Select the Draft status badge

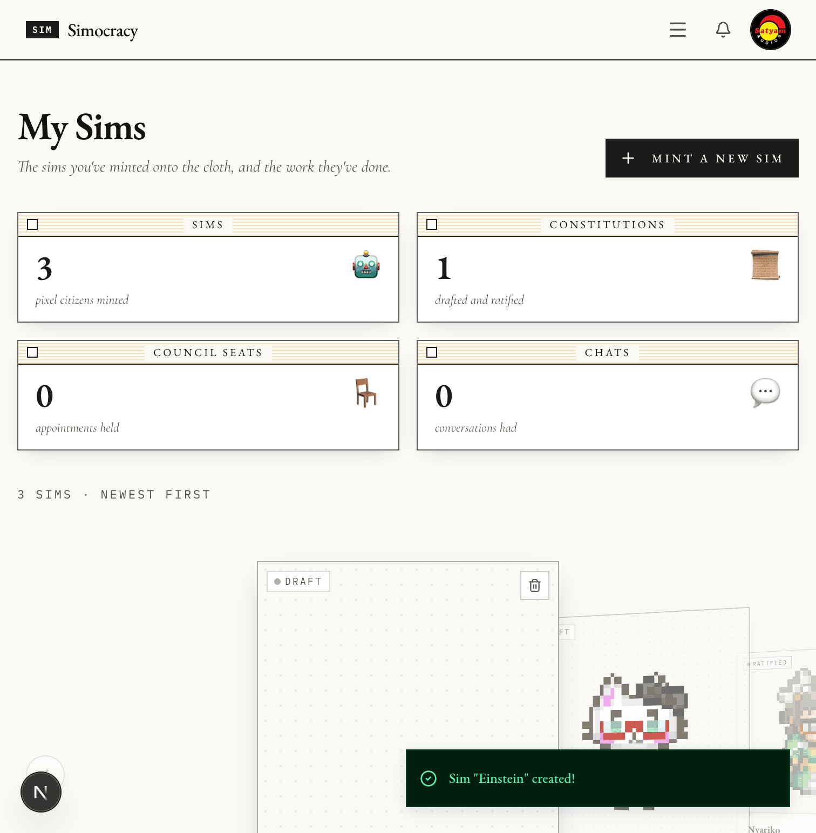(x=298, y=582)
